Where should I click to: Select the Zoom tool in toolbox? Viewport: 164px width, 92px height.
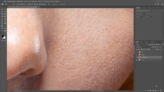click(2, 33)
